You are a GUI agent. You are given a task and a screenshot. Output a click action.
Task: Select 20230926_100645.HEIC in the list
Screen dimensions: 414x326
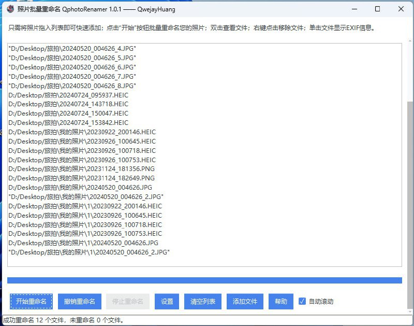83,141
